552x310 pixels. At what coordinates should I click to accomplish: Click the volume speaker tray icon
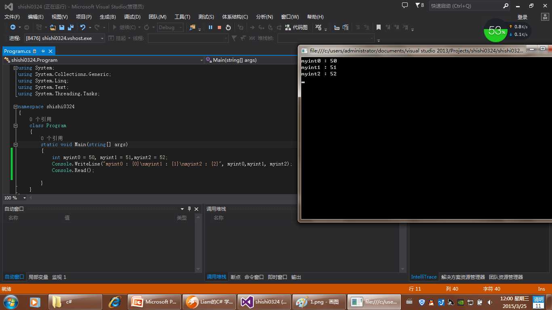click(490, 302)
